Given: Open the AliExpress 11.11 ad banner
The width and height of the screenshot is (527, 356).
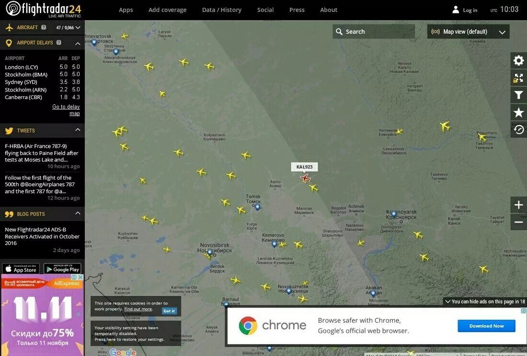Looking at the screenshot, I should click(x=42, y=315).
